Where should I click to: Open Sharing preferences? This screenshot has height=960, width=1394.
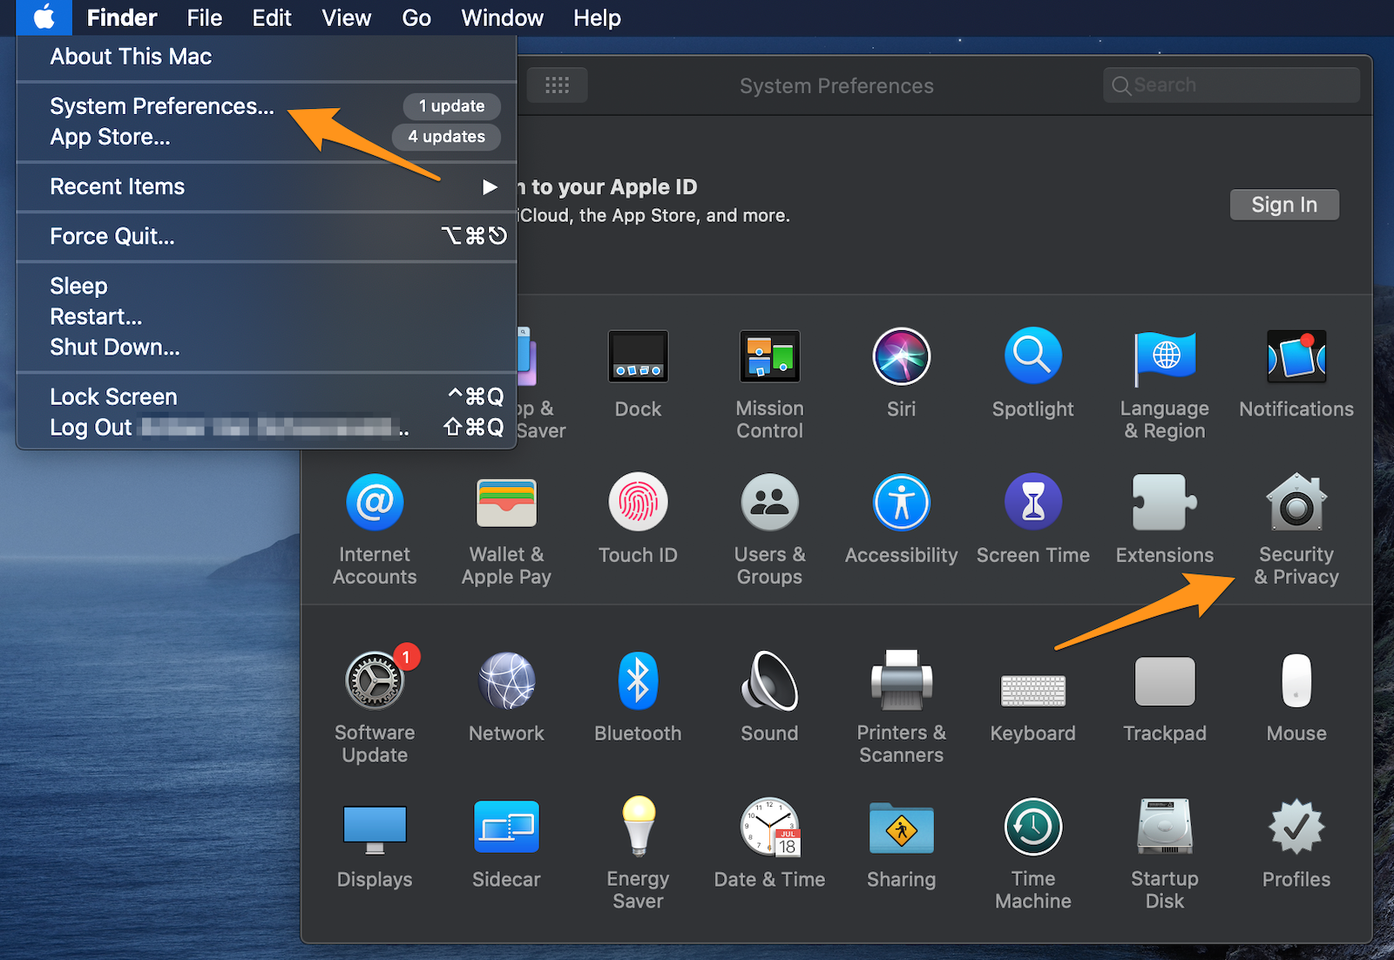[901, 844]
